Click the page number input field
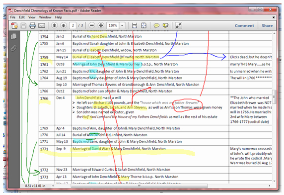The height and width of the screenshot is (195, 284). (x=73, y=25)
